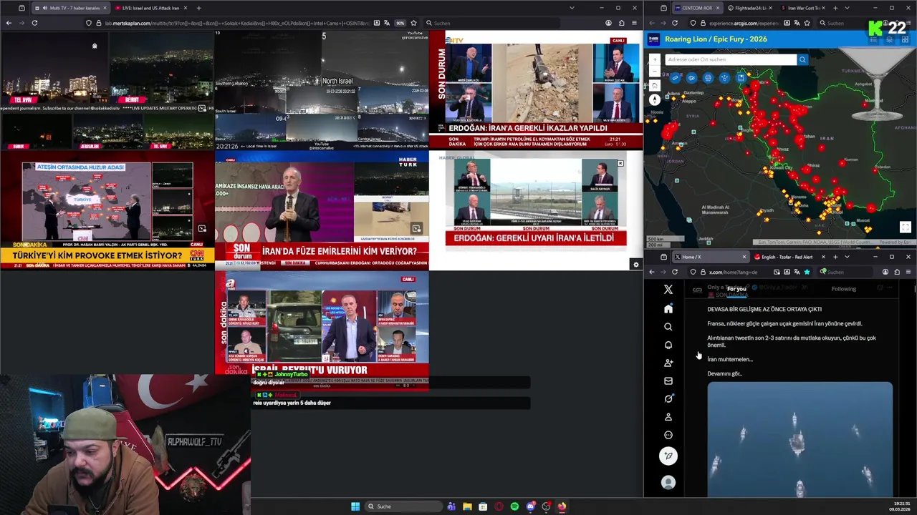Bookmark the Multi TV page using the star icon

click(413, 23)
